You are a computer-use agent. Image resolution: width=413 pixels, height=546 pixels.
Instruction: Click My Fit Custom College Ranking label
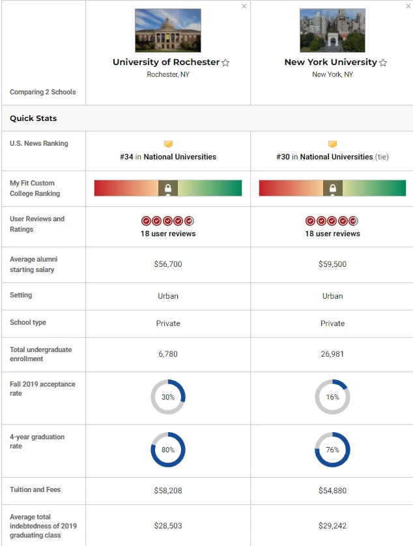pos(35,188)
